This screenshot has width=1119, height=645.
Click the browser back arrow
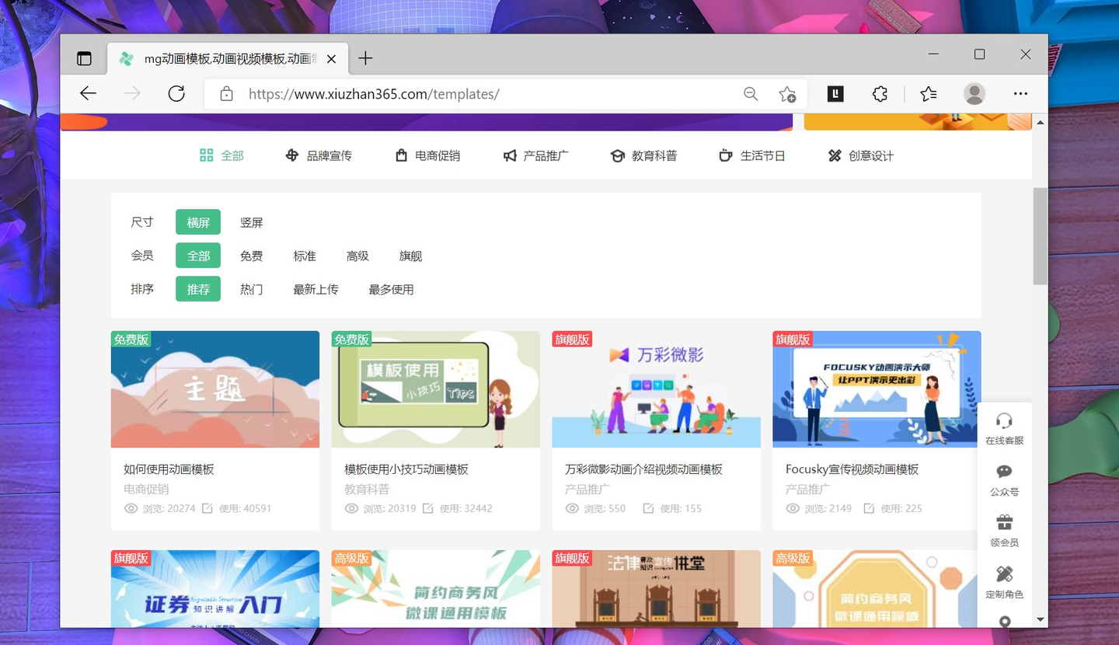[x=88, y=94]
